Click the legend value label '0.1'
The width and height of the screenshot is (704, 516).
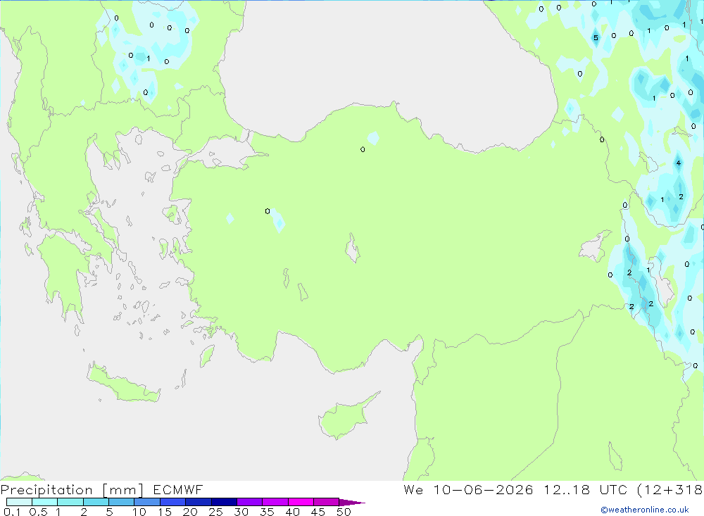coord(12,512)
